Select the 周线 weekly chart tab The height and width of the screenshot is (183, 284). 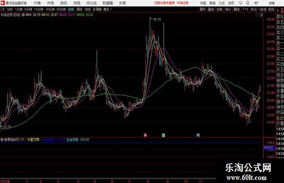click(x=79, y=9)
